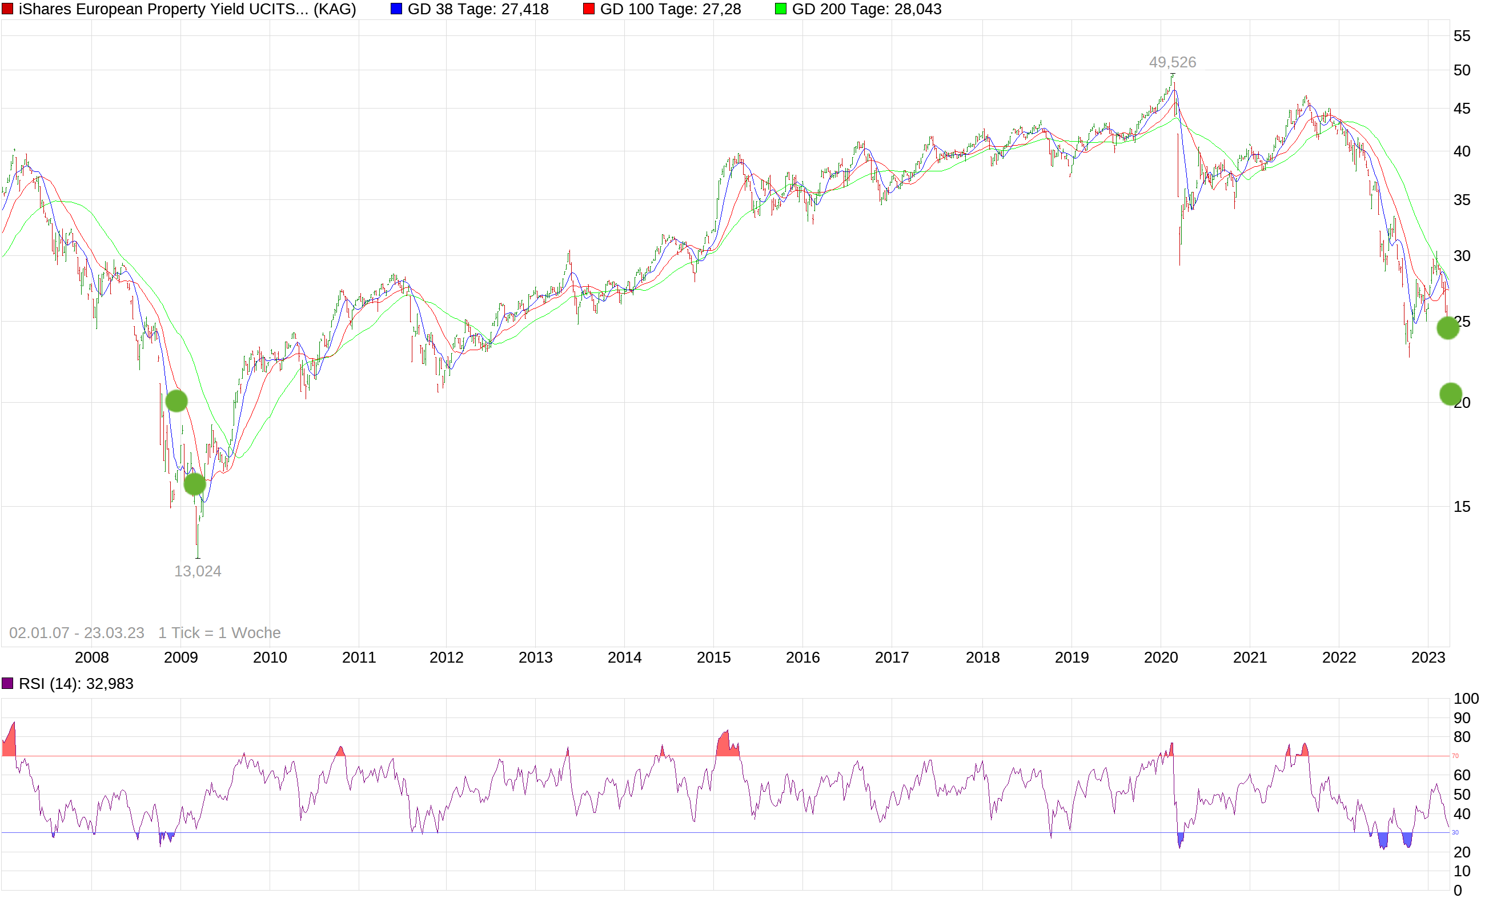Screen dimensions: 1509x906
Task: Click the blue GD 38 Tage legend square
Action: coord(396,9)
